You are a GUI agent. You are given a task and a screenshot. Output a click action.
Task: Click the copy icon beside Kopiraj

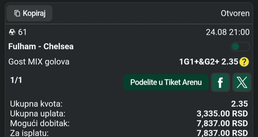pos(17,13)
